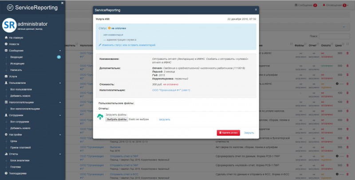Click Закрыть in the dialog footer
This screenshot has width=355, height=180.
pyautogui.click(x=249, y=133)
